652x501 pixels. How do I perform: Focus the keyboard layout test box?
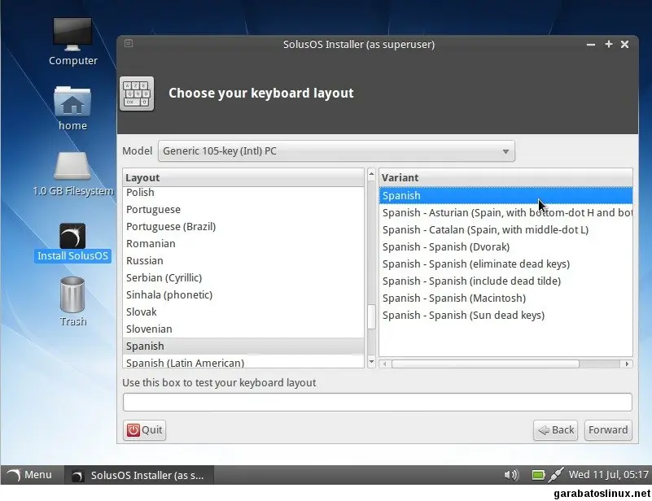click(x=378, y=402)
